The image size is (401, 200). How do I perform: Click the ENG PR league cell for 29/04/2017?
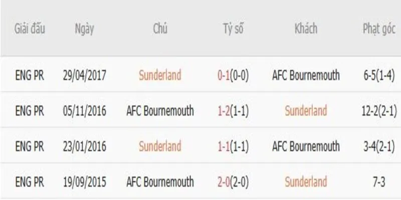coord(29,75)
